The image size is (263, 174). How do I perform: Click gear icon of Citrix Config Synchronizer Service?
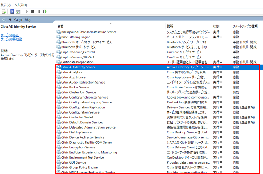point(59,97)
